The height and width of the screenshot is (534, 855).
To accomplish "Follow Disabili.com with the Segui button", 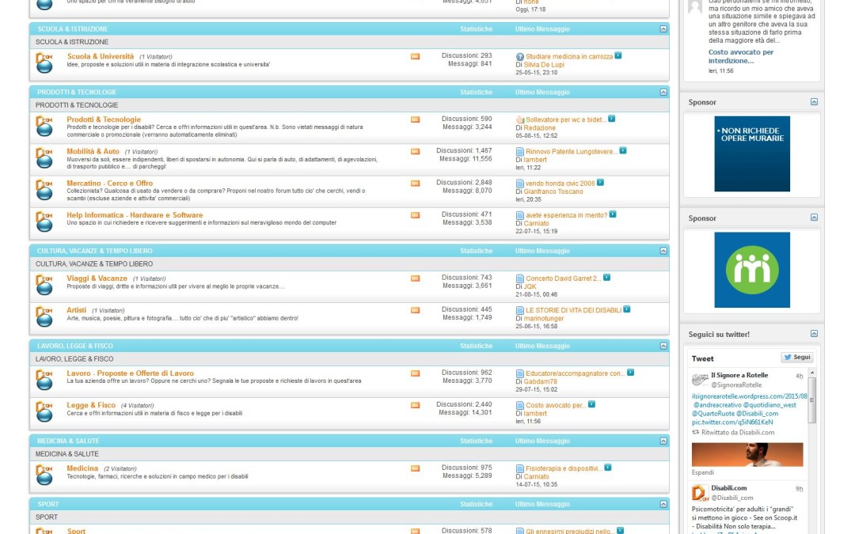I will [797, 358].
